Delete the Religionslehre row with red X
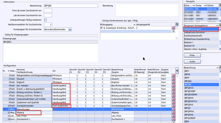This screenshot has width=221, height=123. click(x=173, y=76)
